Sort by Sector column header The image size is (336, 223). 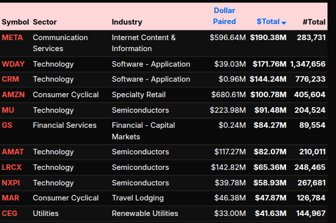45,22
